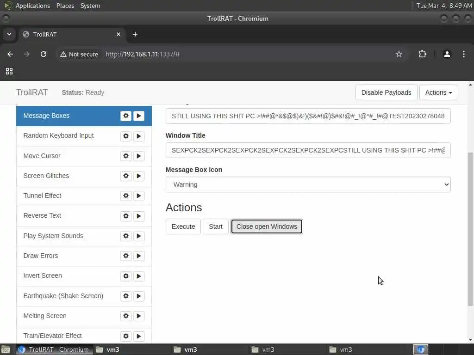Click the Not secure site indicator
This screenshot has height=355, width=474.
(79, 54)
